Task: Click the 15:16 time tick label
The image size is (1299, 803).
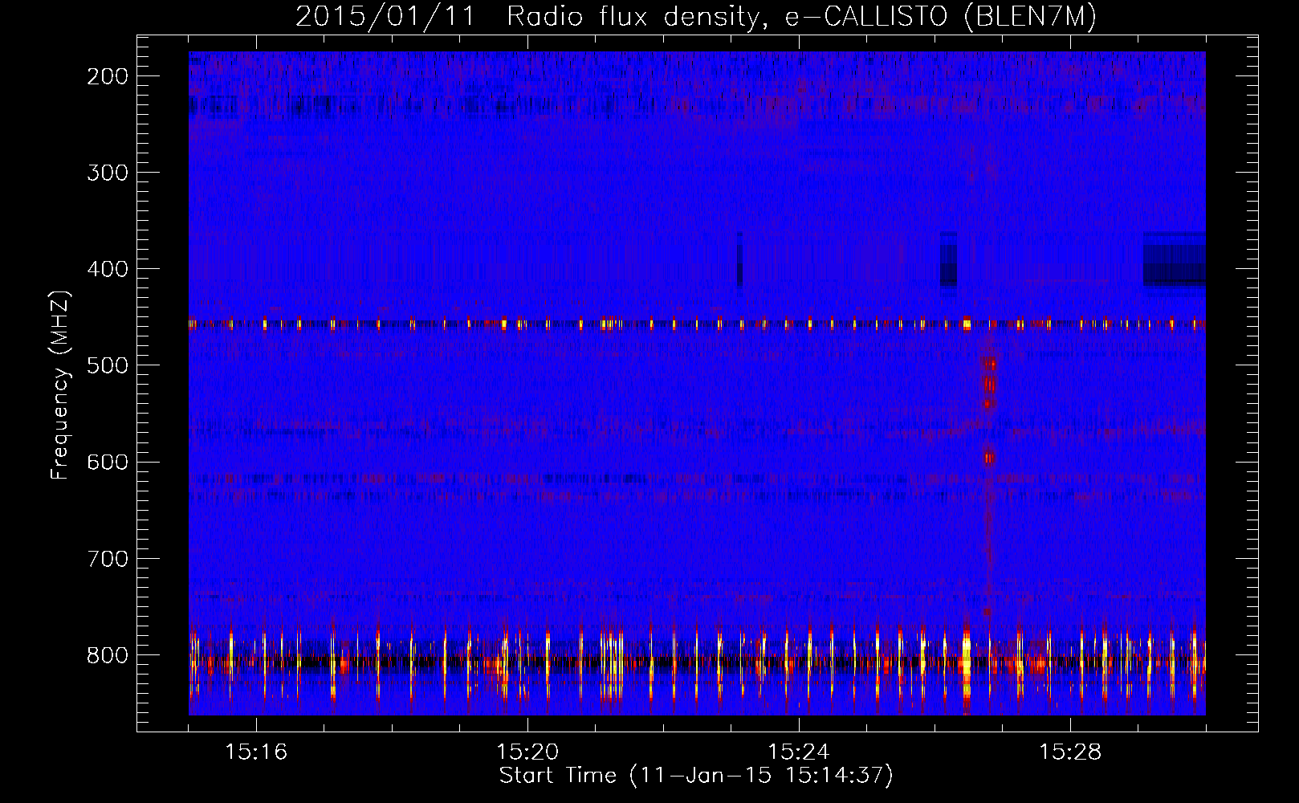Action: [x=256, y=752]
